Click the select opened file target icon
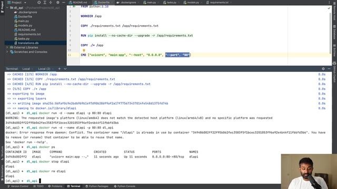 click(x=39, y=3)
